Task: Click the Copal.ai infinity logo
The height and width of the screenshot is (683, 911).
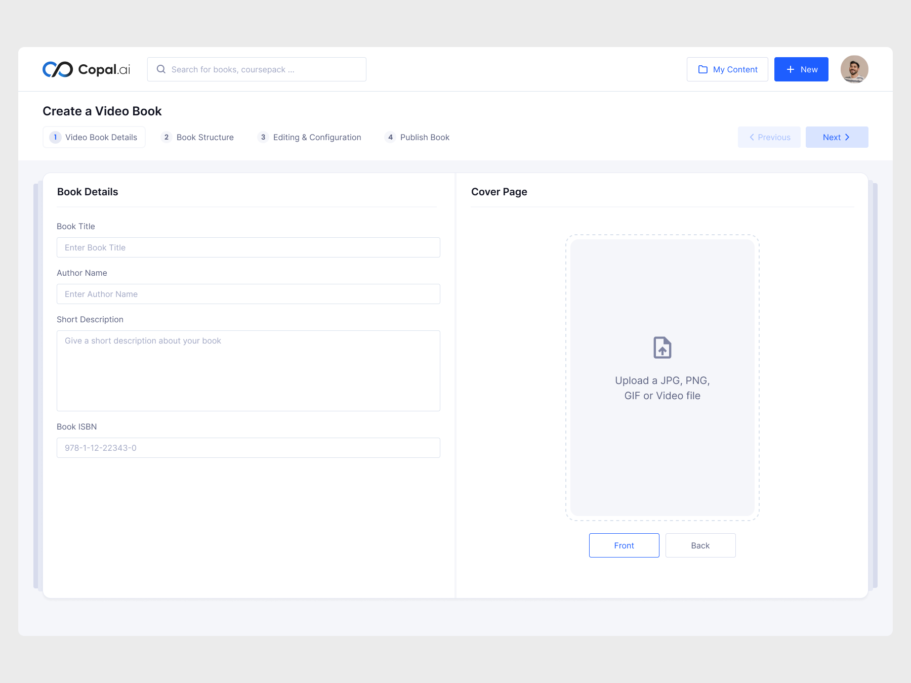Action: pos(58,69)
